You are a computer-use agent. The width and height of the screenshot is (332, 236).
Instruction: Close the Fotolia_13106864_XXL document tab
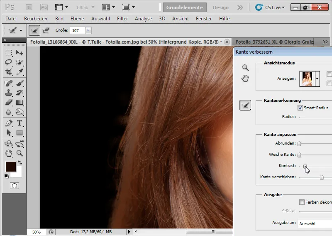pyautogui.click(x=227, y=42)
